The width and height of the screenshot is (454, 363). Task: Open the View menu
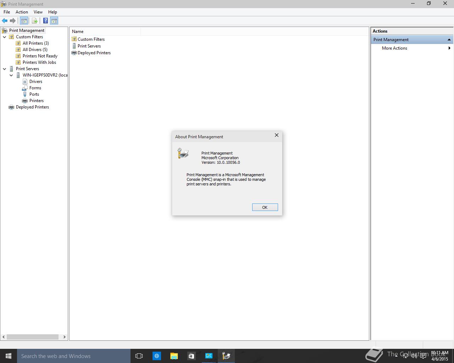38,12
